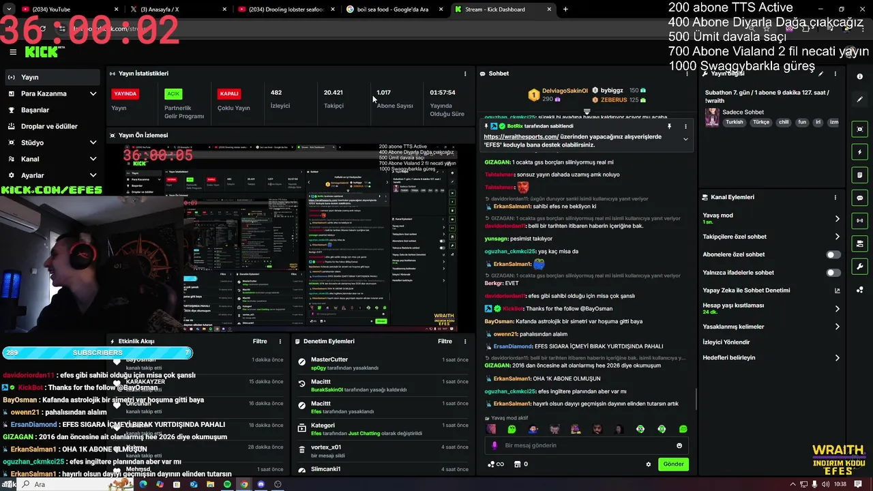Open Yayın İstatistikleri three-dot menu

465,74
